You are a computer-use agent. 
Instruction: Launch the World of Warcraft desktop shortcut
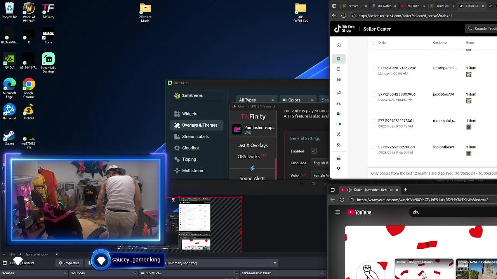[x=29, y=12]
